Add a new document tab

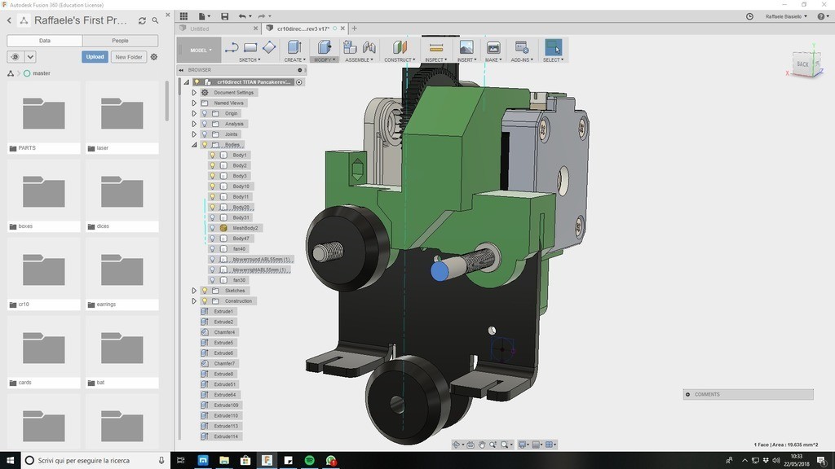pyautogui.click(x=355, y=28)
